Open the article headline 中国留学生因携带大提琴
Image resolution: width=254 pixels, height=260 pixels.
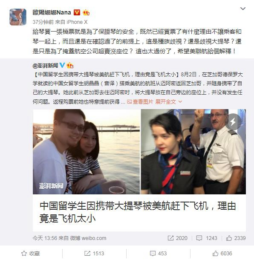click(x=138, y=212)
